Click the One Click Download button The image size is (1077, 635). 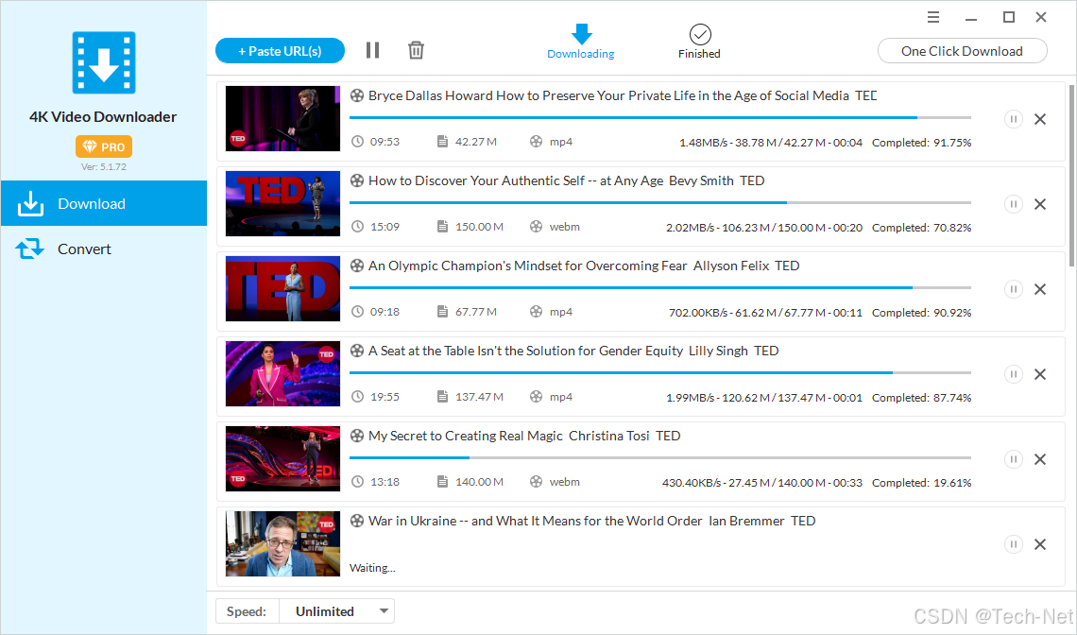[962, 51]
